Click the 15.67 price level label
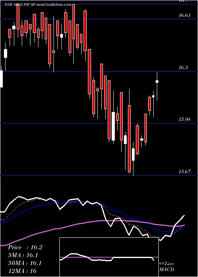Screen dimensions: 198x277 point(185,171)
